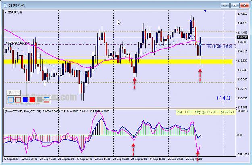Pick the solid red square swatch
The height and width of the screenshot is (165, 252).
click(x=32, y=100)
